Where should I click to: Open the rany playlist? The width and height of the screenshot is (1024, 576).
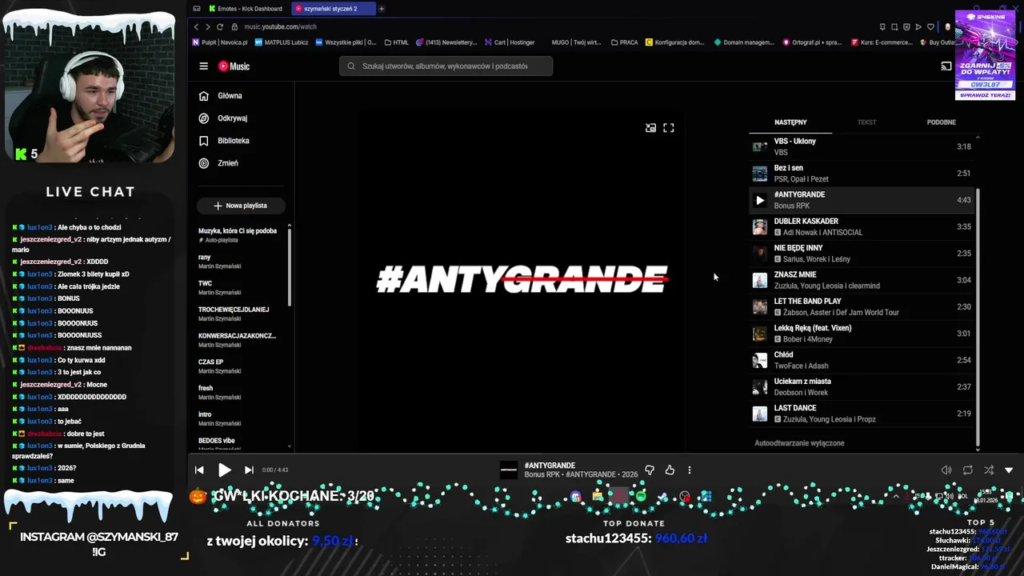[x=240, y=262]
